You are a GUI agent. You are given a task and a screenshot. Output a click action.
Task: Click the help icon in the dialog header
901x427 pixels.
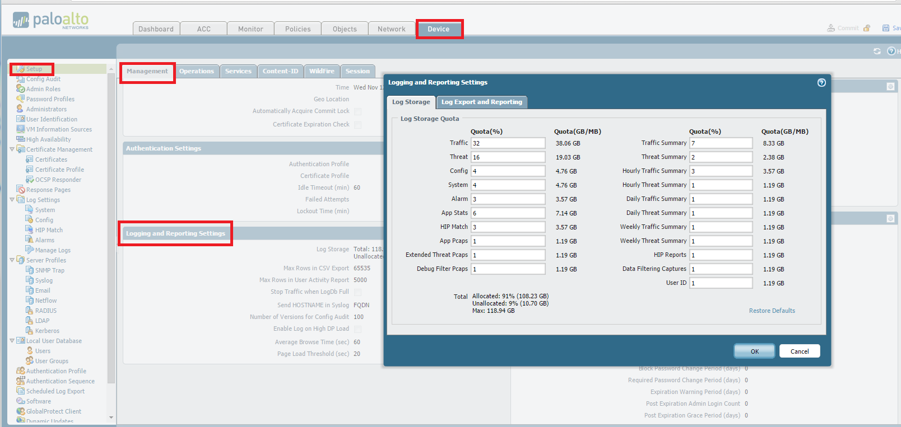[821, 83]
